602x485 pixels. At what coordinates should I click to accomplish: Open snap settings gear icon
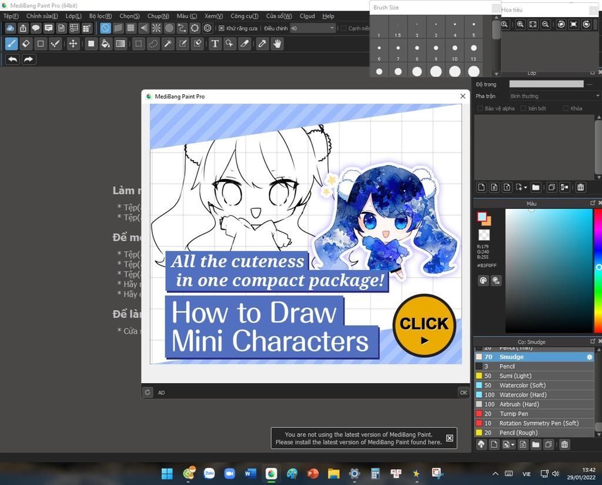pyautogui.click(x=208, y=28)
